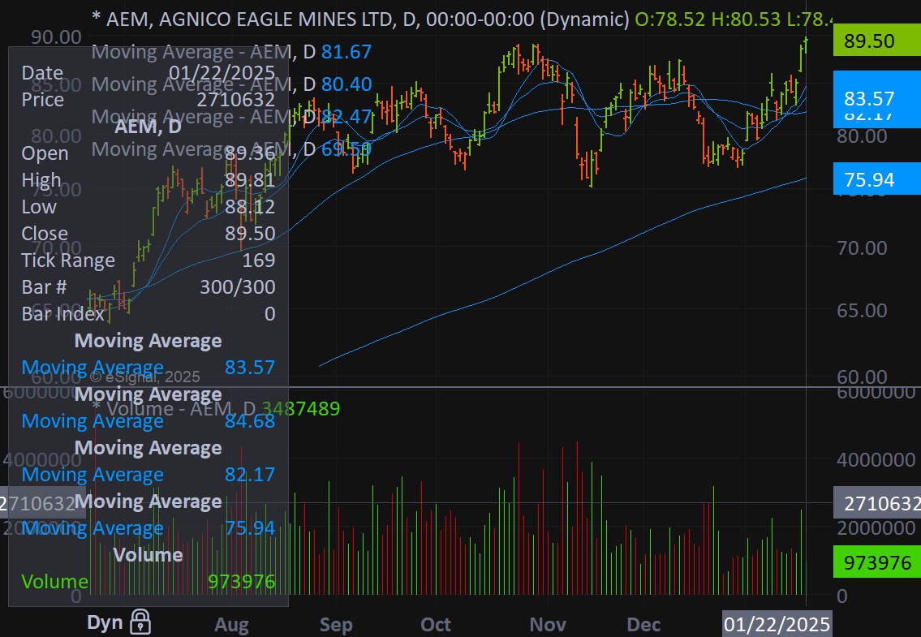The image size is (921, 637).
Task: Click the Aug label on time axis
Action: click(x=231, y=624)
